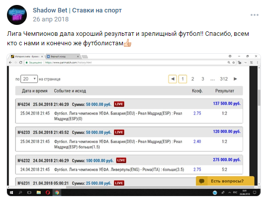Click the Коэф. column header
This screenshot has height=201, width=265.
click(197, 91)
